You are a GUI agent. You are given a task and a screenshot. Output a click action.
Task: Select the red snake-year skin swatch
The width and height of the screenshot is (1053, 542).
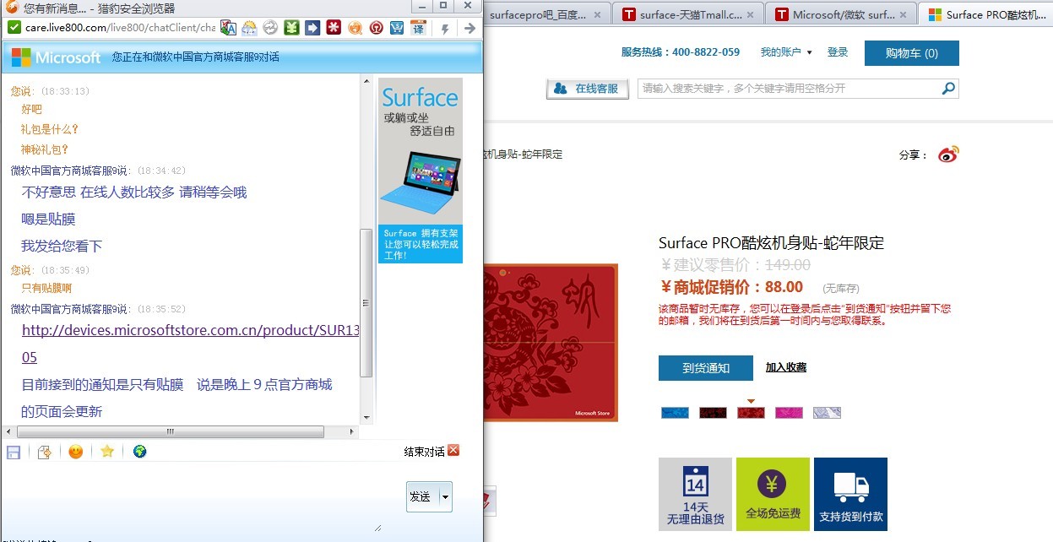coord(751,413)
